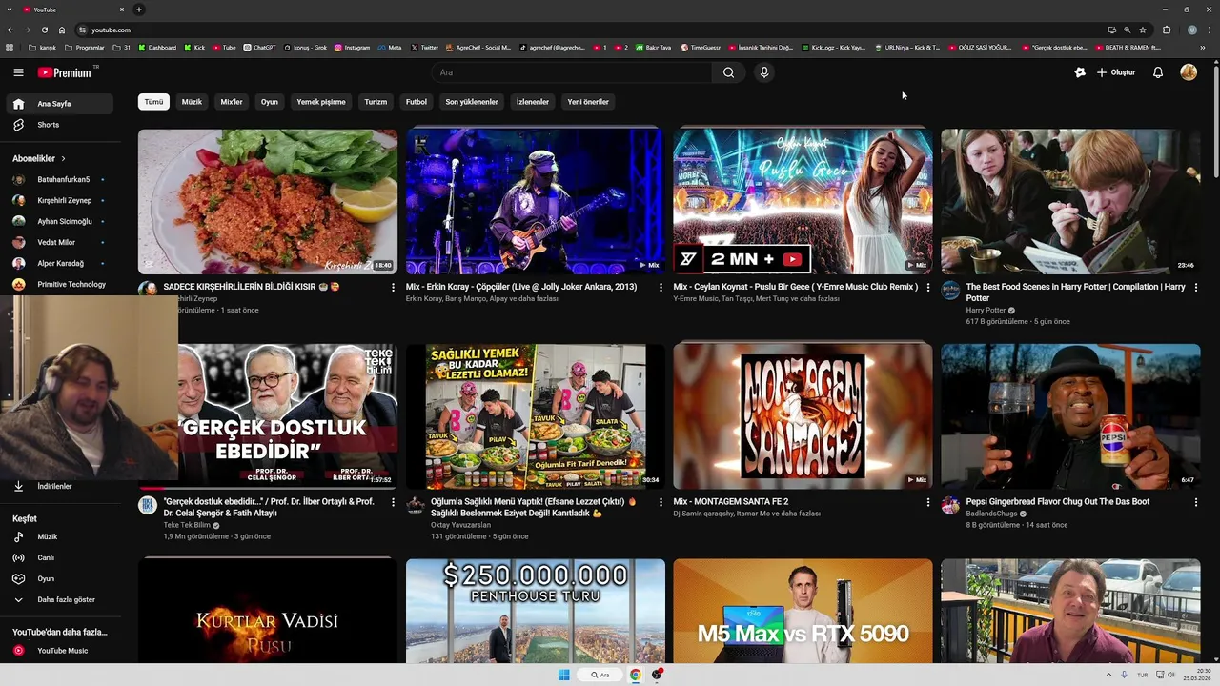Click the browser home icon
This screenshot has width=1220, height=686.
tap(62, 30)
